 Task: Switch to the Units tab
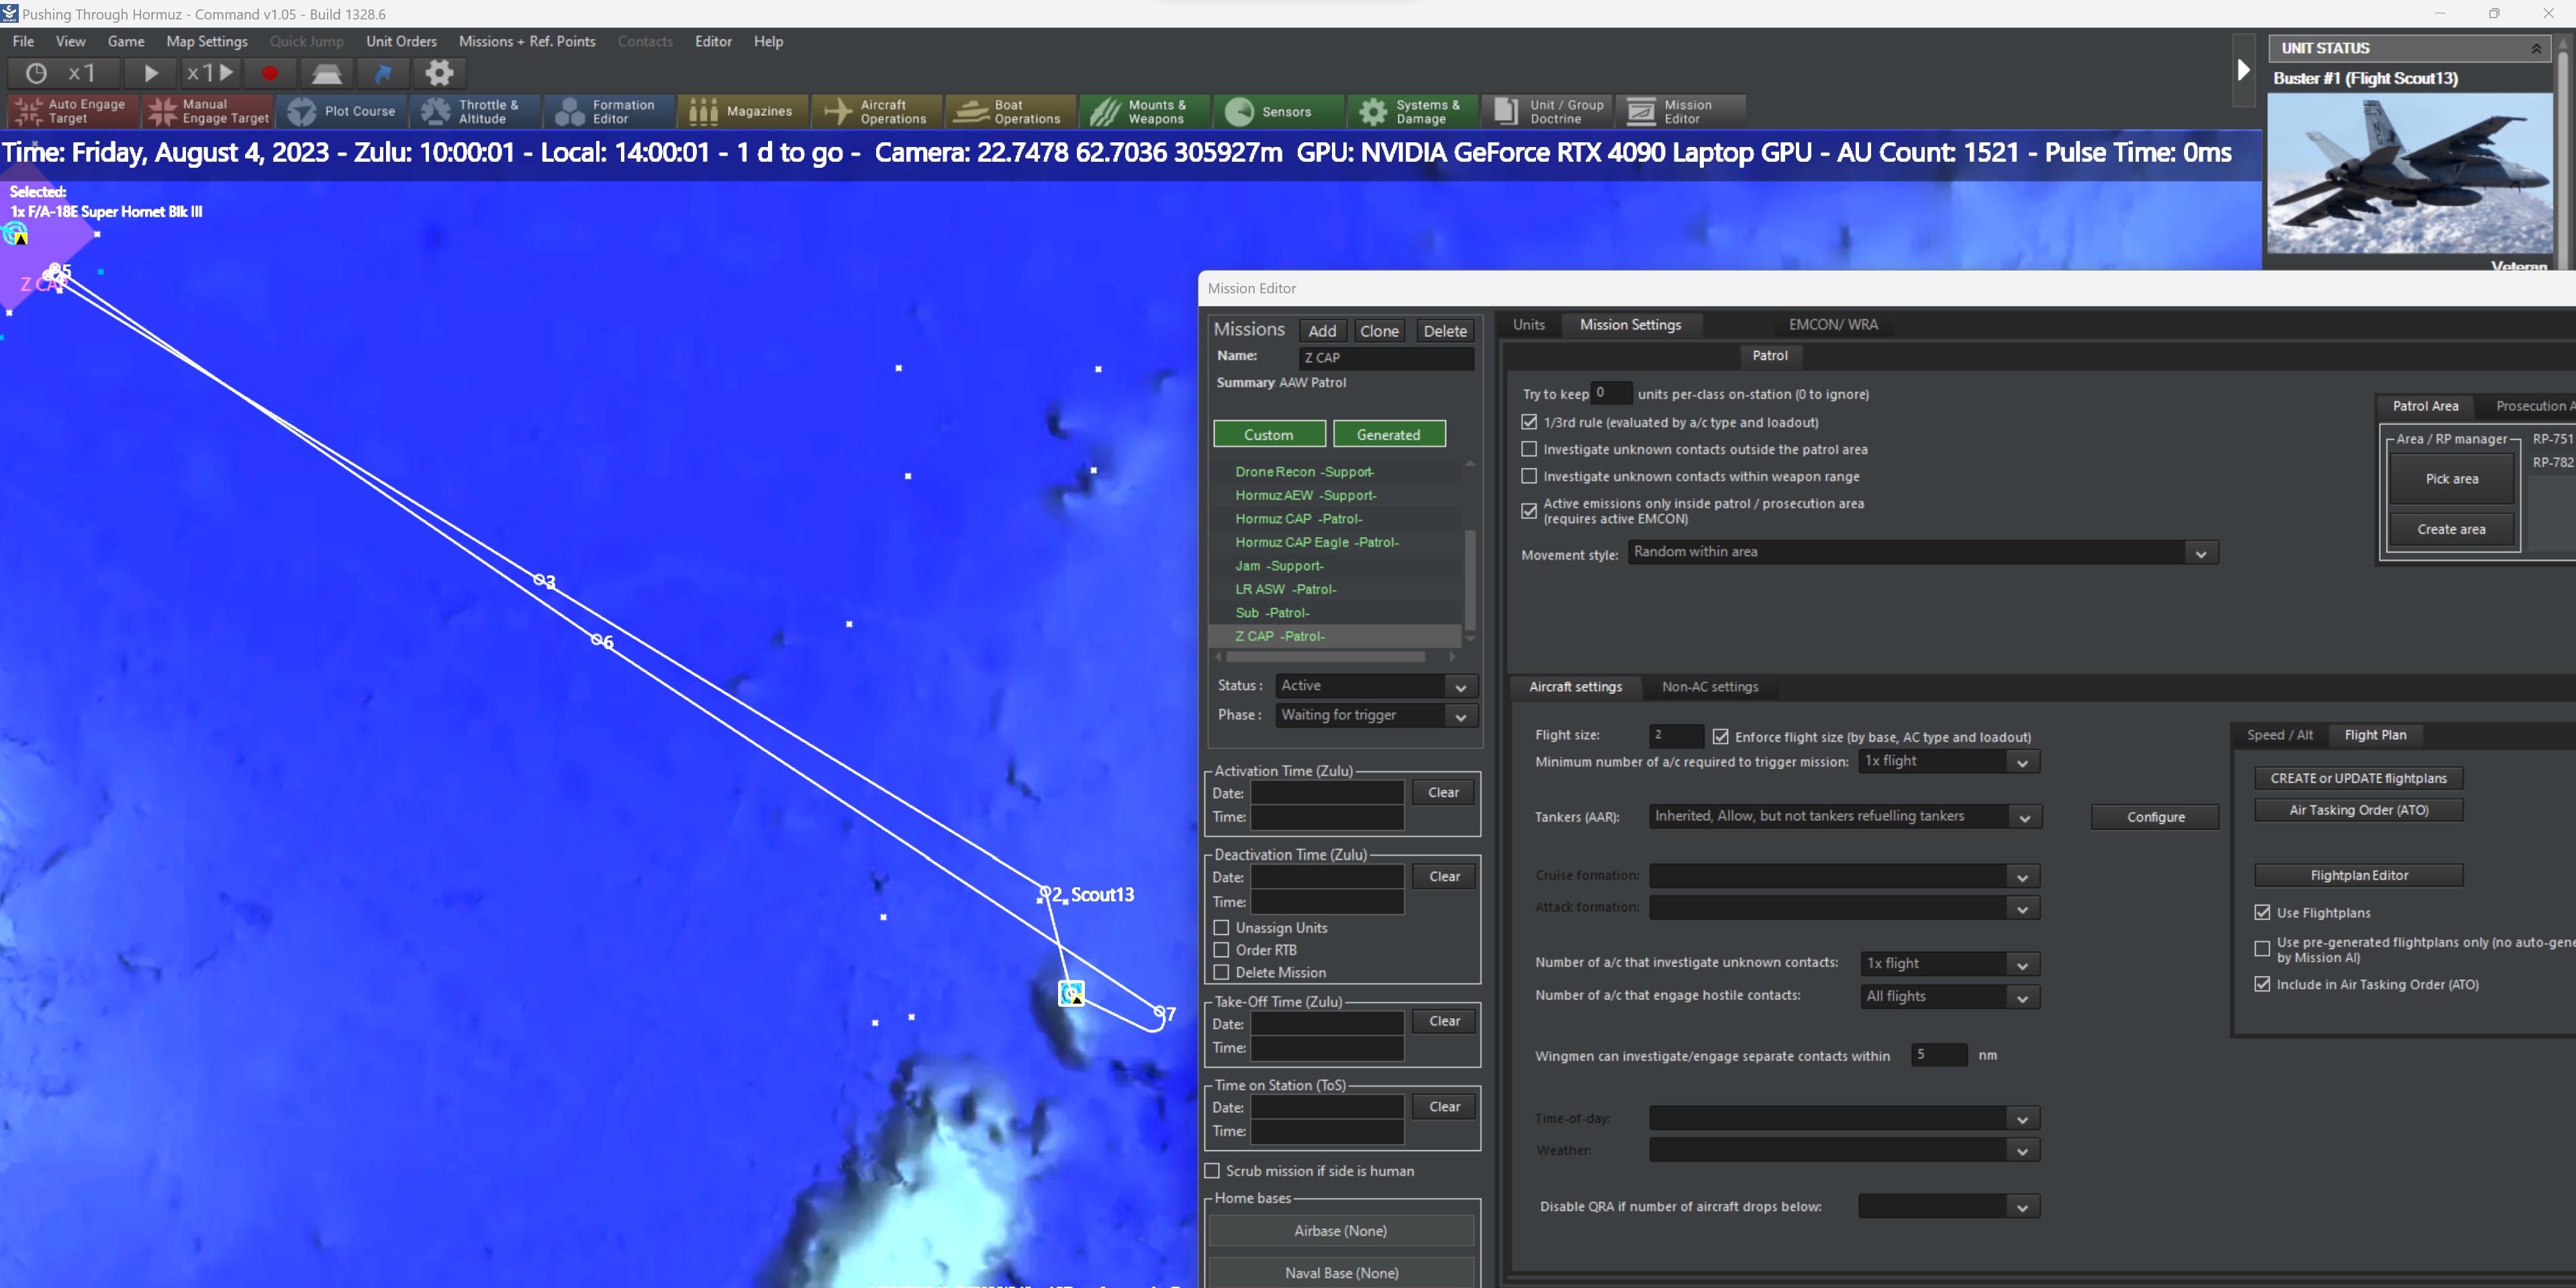(1528, 324)
